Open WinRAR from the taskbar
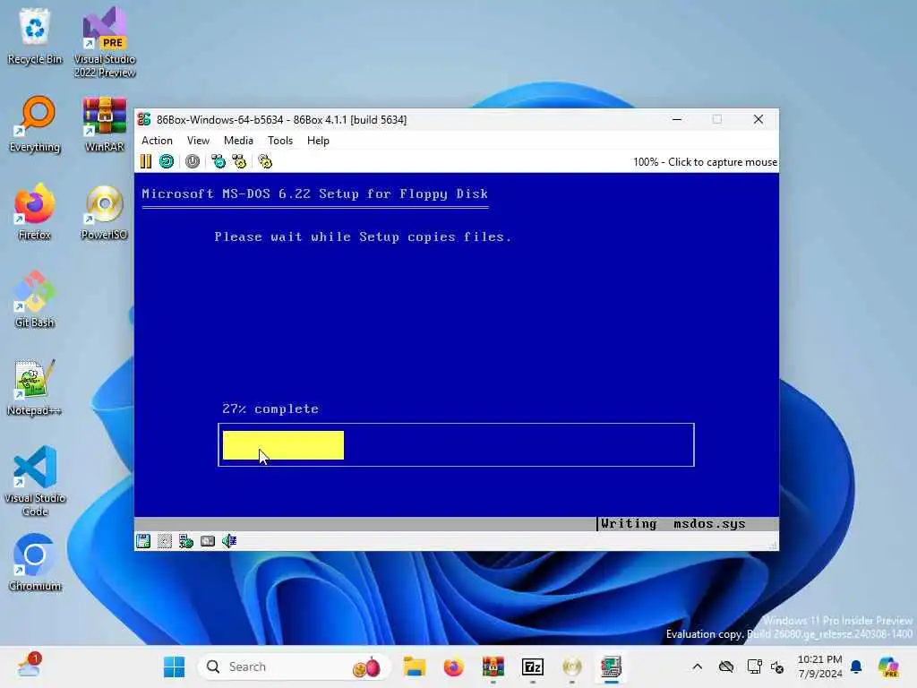 tap(493, 666)
